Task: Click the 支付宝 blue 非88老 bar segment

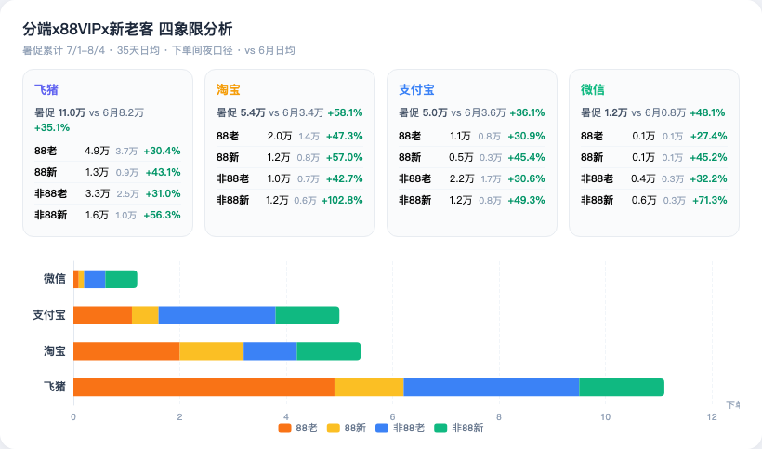Action: tap(217, 315)
